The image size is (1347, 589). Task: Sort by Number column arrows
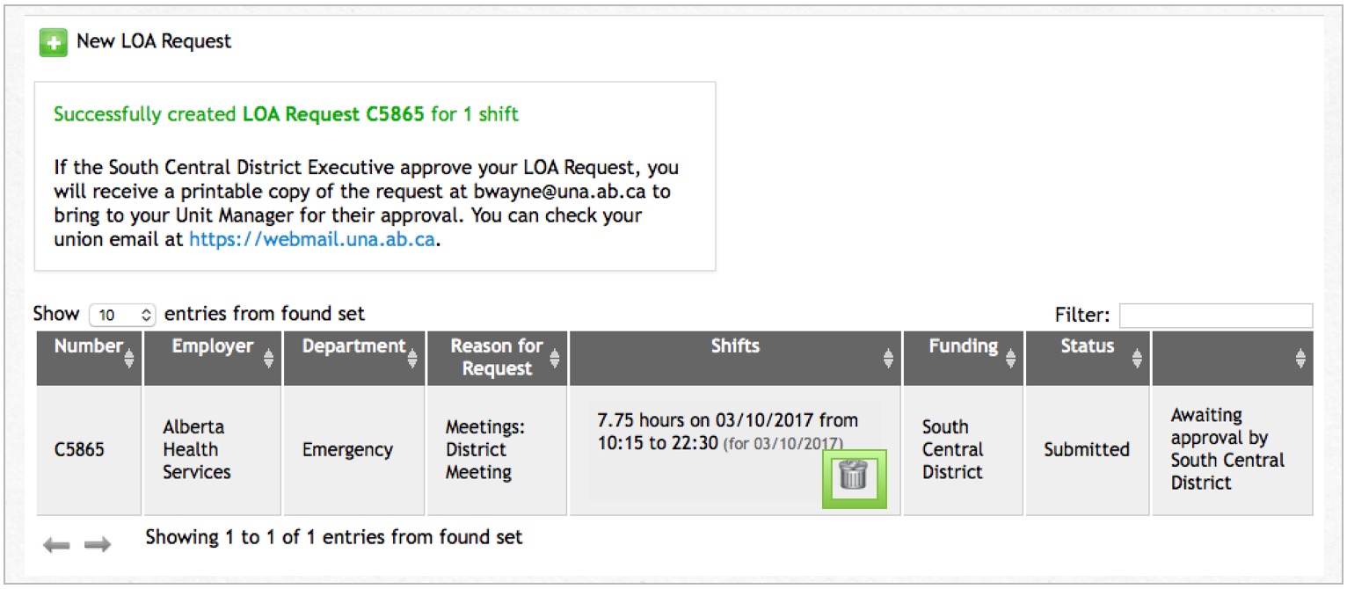(x=130, y=358)
